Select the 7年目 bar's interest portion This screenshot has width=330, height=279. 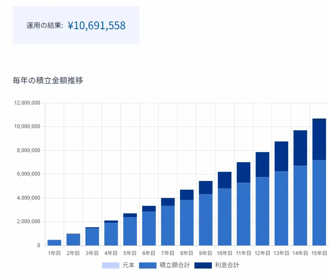[x=168, y=202]
